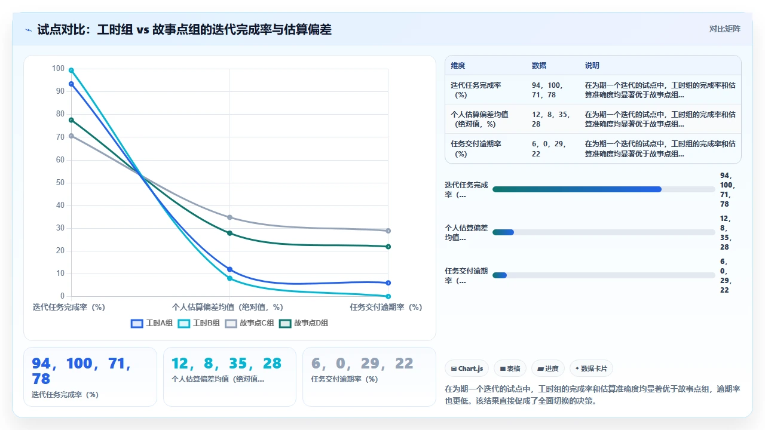
Task: Click the 工时B组 point at value 100
Action: click(x=71, y=70)
